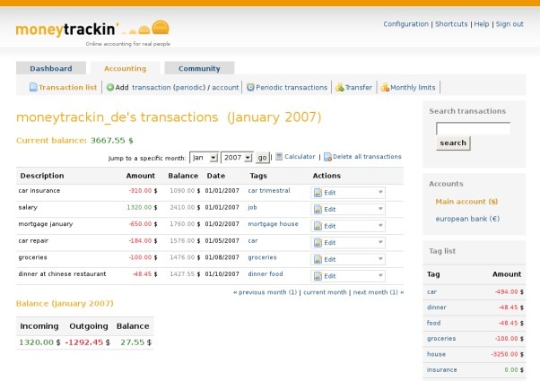Click the 01/10/2007 date cell
Image resolution: width=540 pixels, height=381 pixels.
tap(222, 274)
